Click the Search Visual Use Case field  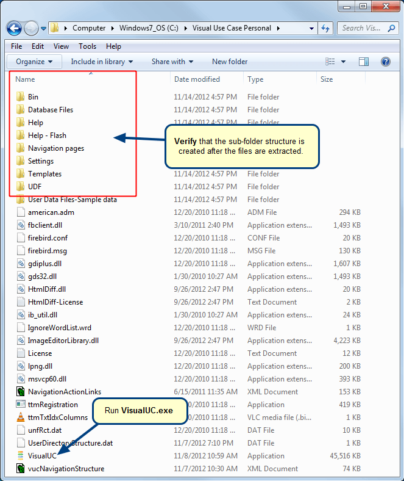pyautogui.click(x=361, y=28)
